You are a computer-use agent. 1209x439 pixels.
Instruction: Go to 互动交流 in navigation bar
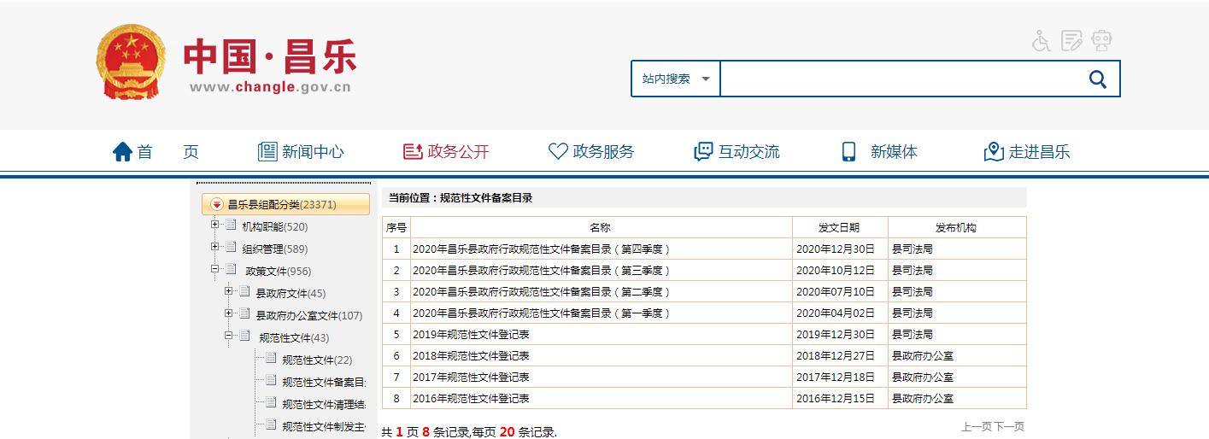click(x=737, y=152)
